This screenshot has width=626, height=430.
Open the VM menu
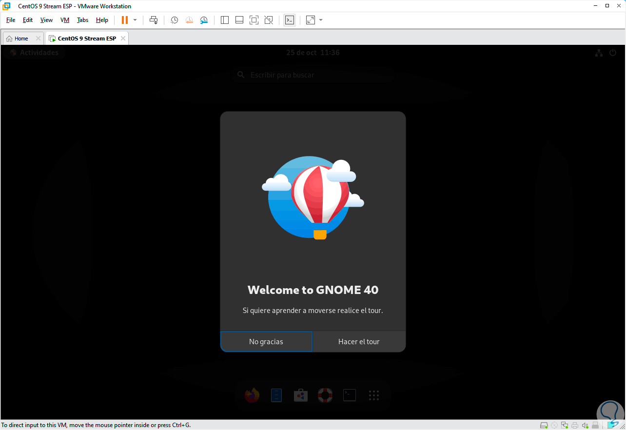[x=65, y=20]
